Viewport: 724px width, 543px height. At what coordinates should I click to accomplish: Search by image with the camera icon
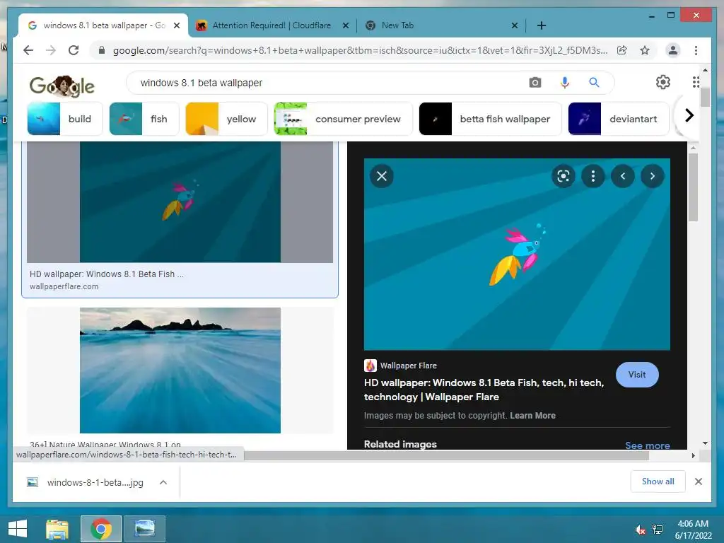tap(535, 83)
